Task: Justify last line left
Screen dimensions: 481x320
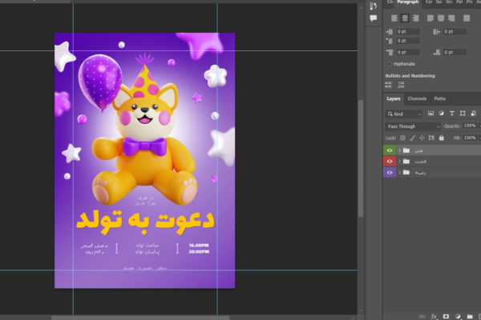Action: click(430, 18)
